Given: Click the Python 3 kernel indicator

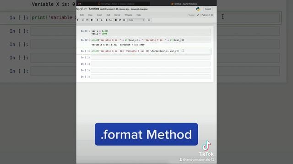Looking at the screenshot, I should (x=207, y=15).
